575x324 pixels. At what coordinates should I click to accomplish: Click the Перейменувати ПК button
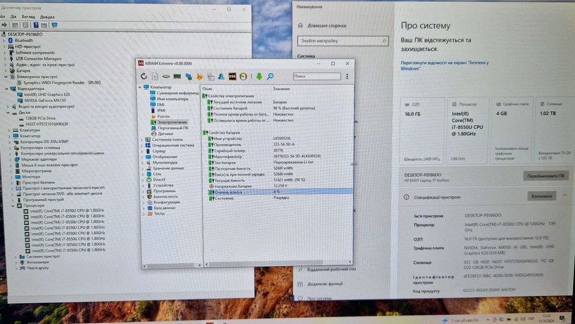546,176
